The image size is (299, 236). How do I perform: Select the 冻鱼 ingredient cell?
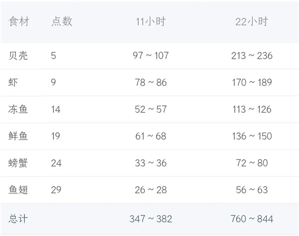pos(18,109)
